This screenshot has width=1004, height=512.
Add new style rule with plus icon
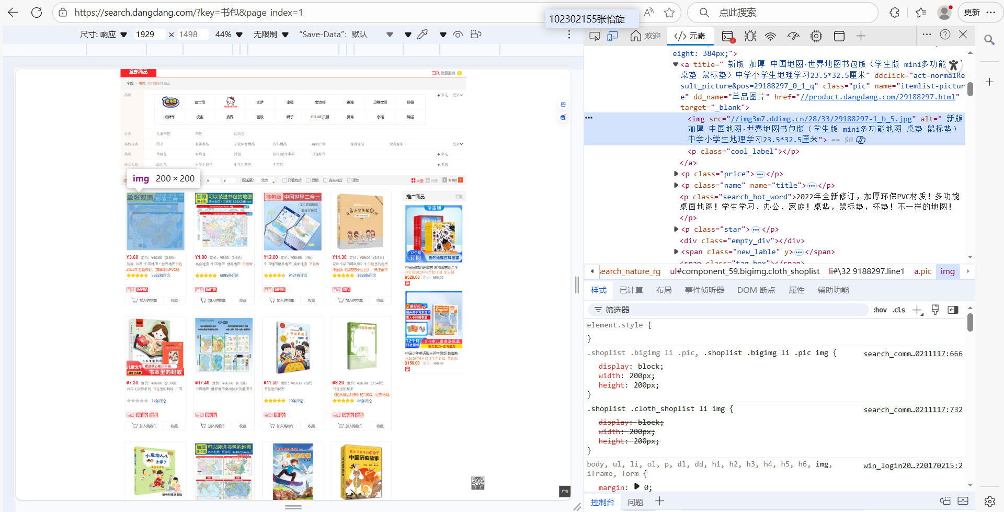tap(917, 310)
